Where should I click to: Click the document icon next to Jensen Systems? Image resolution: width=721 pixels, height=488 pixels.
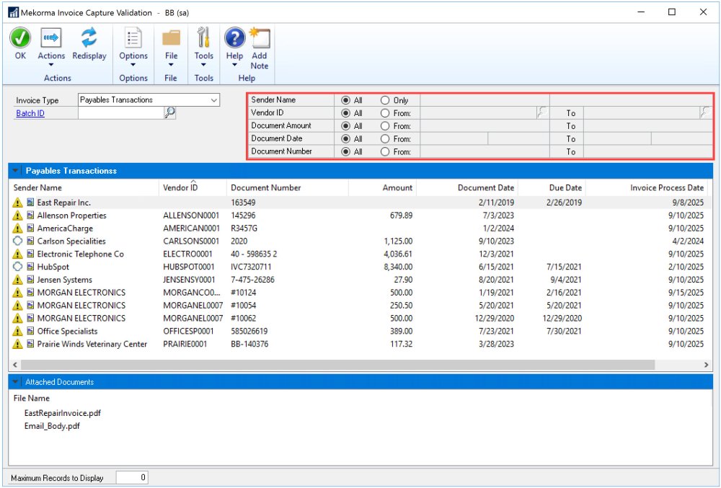coord(30,280)
